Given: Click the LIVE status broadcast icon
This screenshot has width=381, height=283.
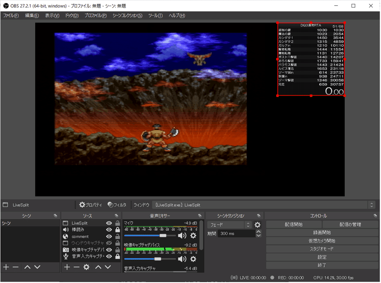Looking at the screenshot, I should point(234,278).
